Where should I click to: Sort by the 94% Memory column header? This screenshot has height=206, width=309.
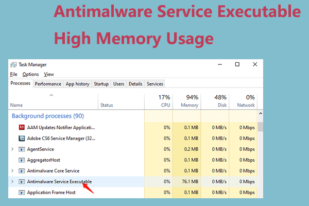(x=187, y=101)
